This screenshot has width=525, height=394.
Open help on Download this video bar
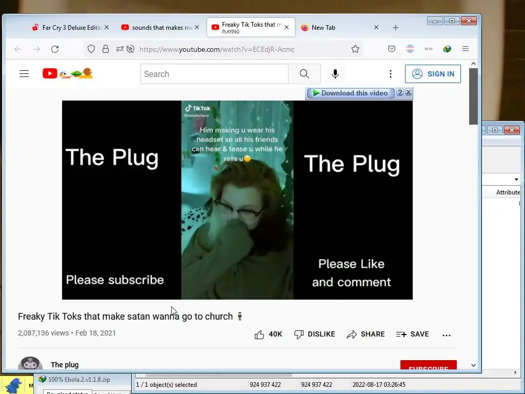pyautogui.click(x=400, y=92)
